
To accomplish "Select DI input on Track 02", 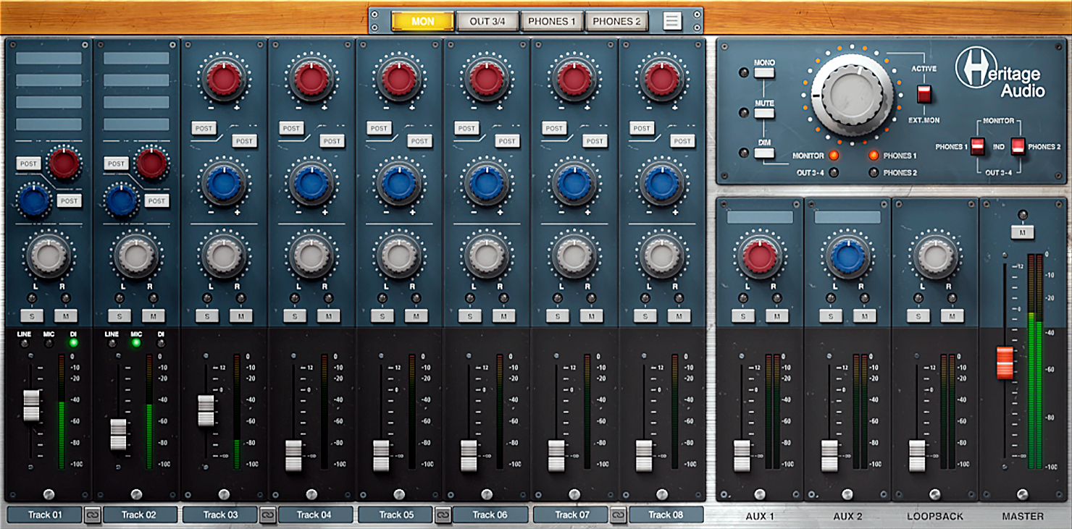I will [x=161, y=343].
